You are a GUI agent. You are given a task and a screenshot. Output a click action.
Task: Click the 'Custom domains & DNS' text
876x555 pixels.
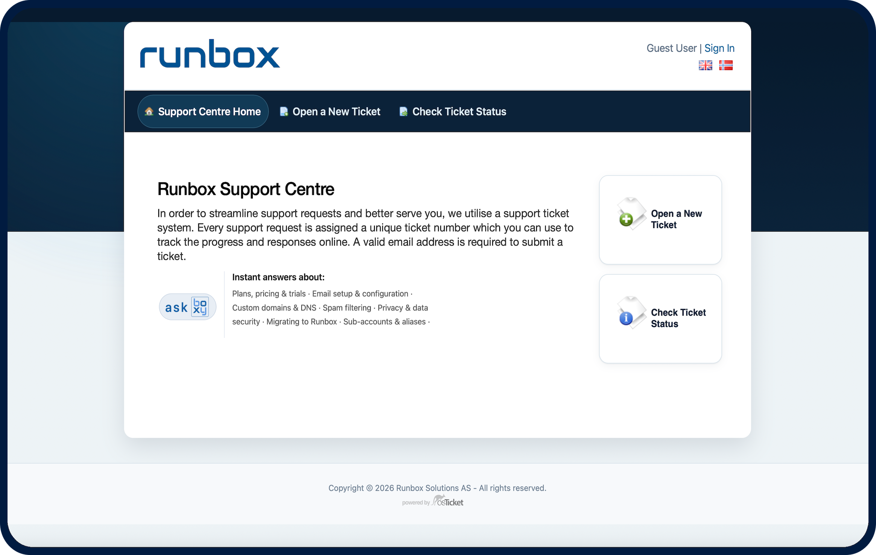click(274, 308)
